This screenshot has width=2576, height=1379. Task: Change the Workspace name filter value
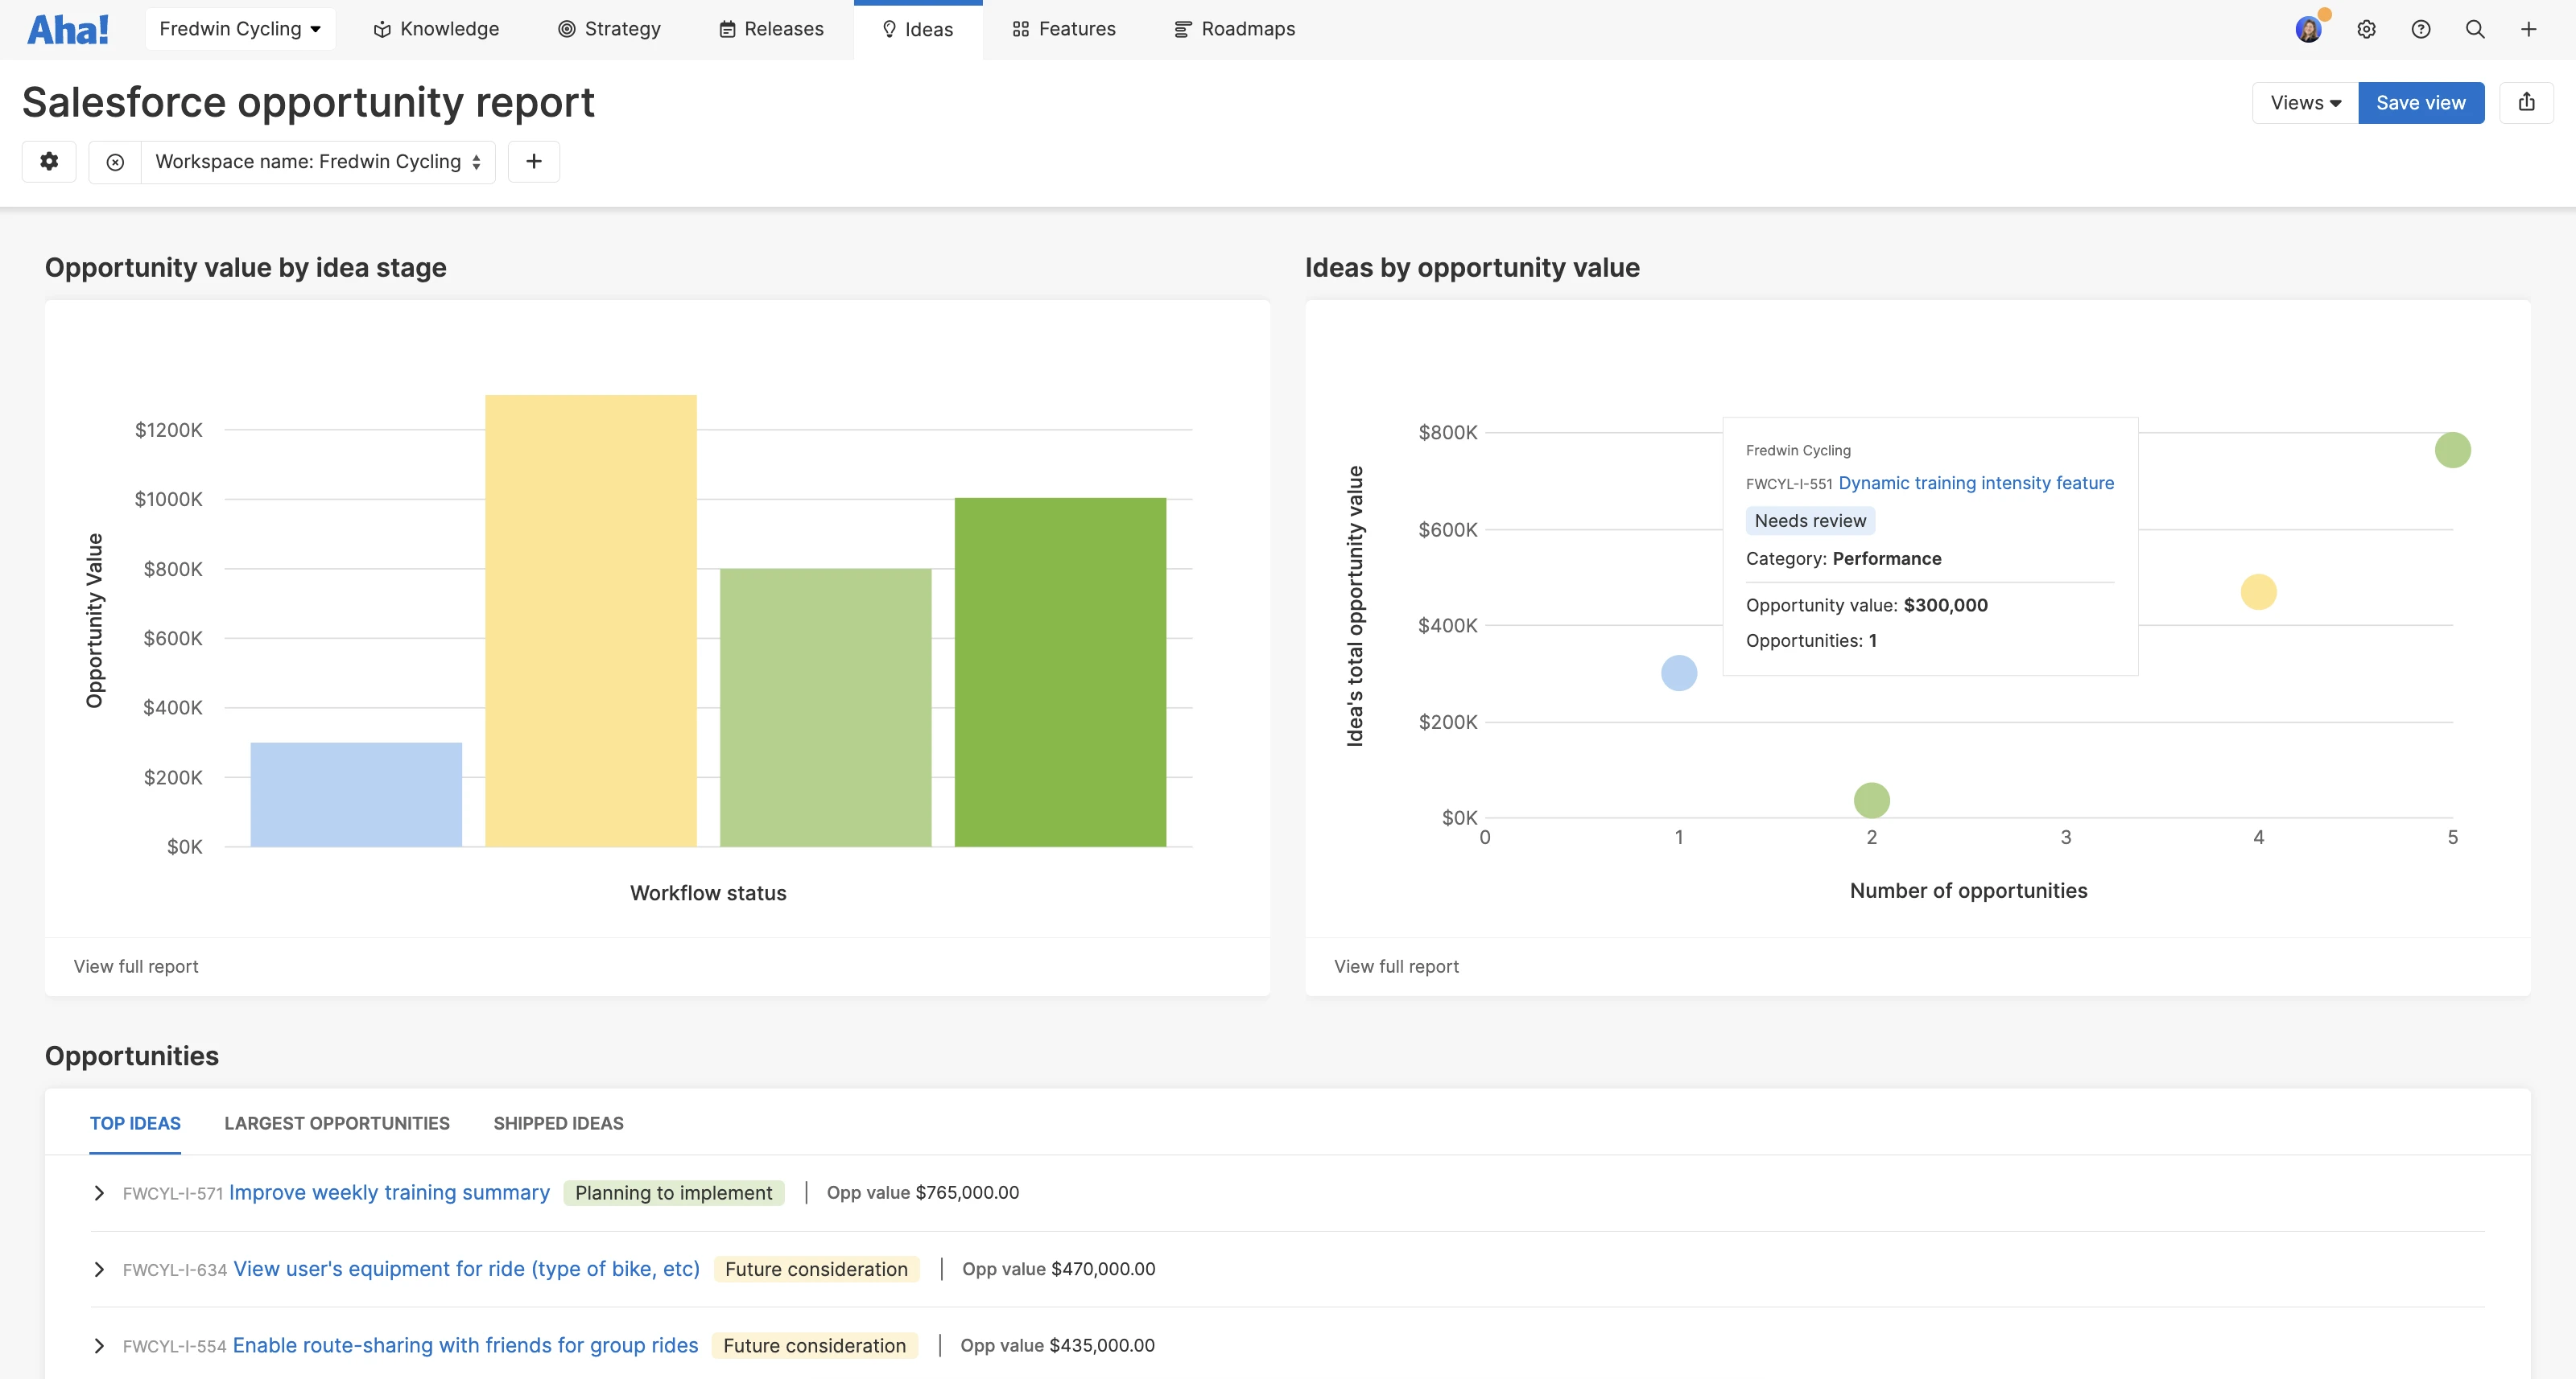click(x=318, y=162)
